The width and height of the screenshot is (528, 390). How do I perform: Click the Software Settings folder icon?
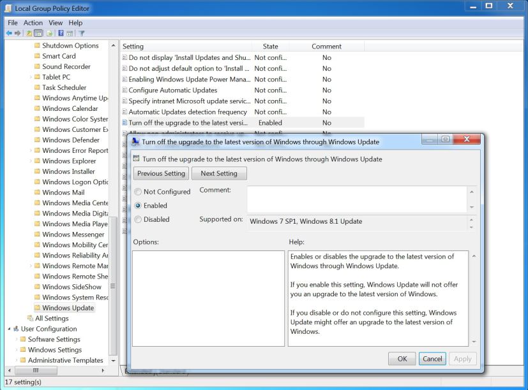tap(23, 339)
